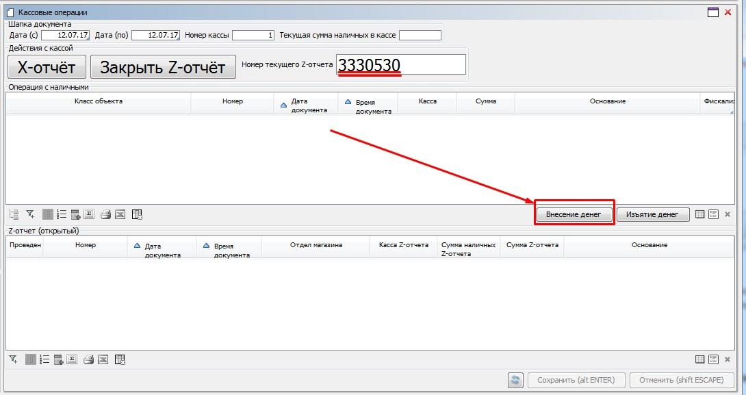The width and height of the screenshot is (746, 395).
Task: Switch lower Z-отчет table to form view icon
Action: (713, 359)
